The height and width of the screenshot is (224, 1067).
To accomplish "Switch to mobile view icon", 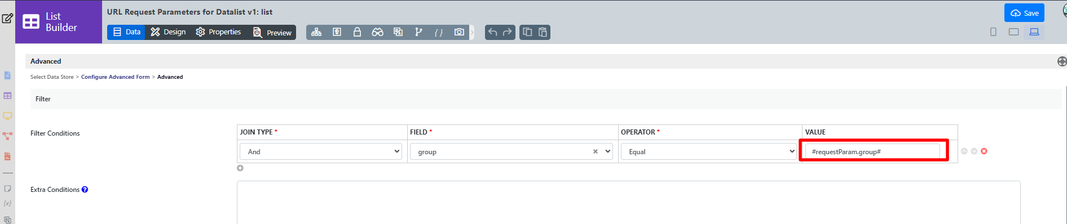I will click(993, 32).
